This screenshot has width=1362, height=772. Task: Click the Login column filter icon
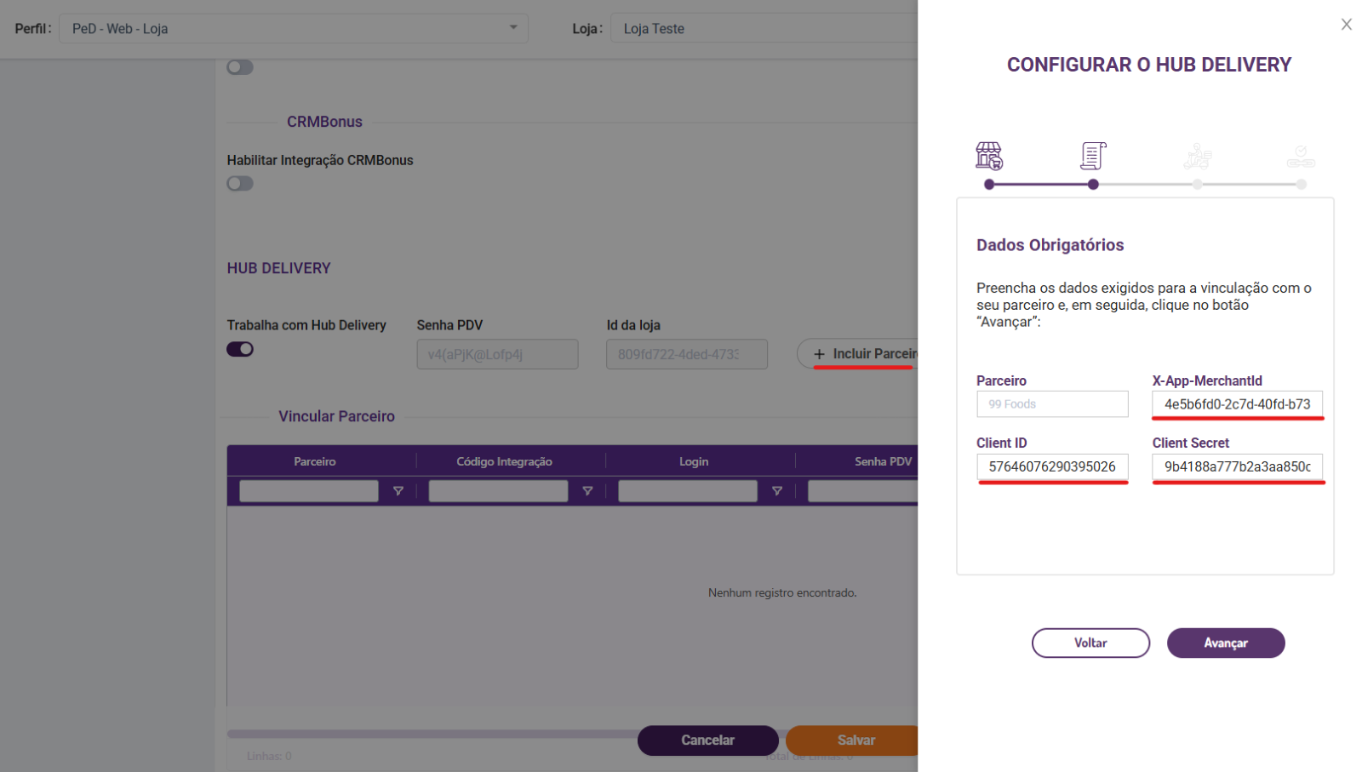(x=776, y=491)
